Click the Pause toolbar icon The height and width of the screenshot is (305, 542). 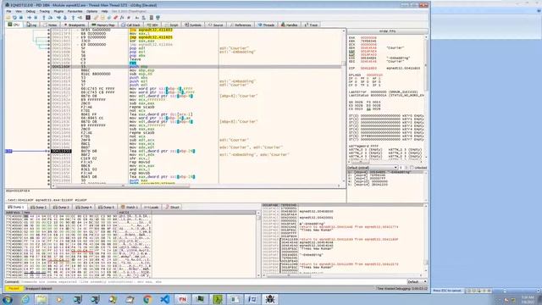[36, 17]
